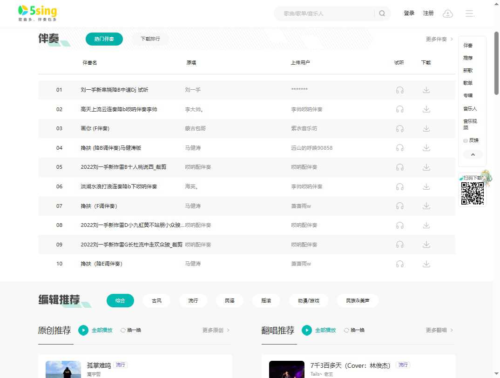Open 更多翻唱 for more cover songs
Image resolution: width=500 pixels, height=378 pixels.
tap(436, 330)
